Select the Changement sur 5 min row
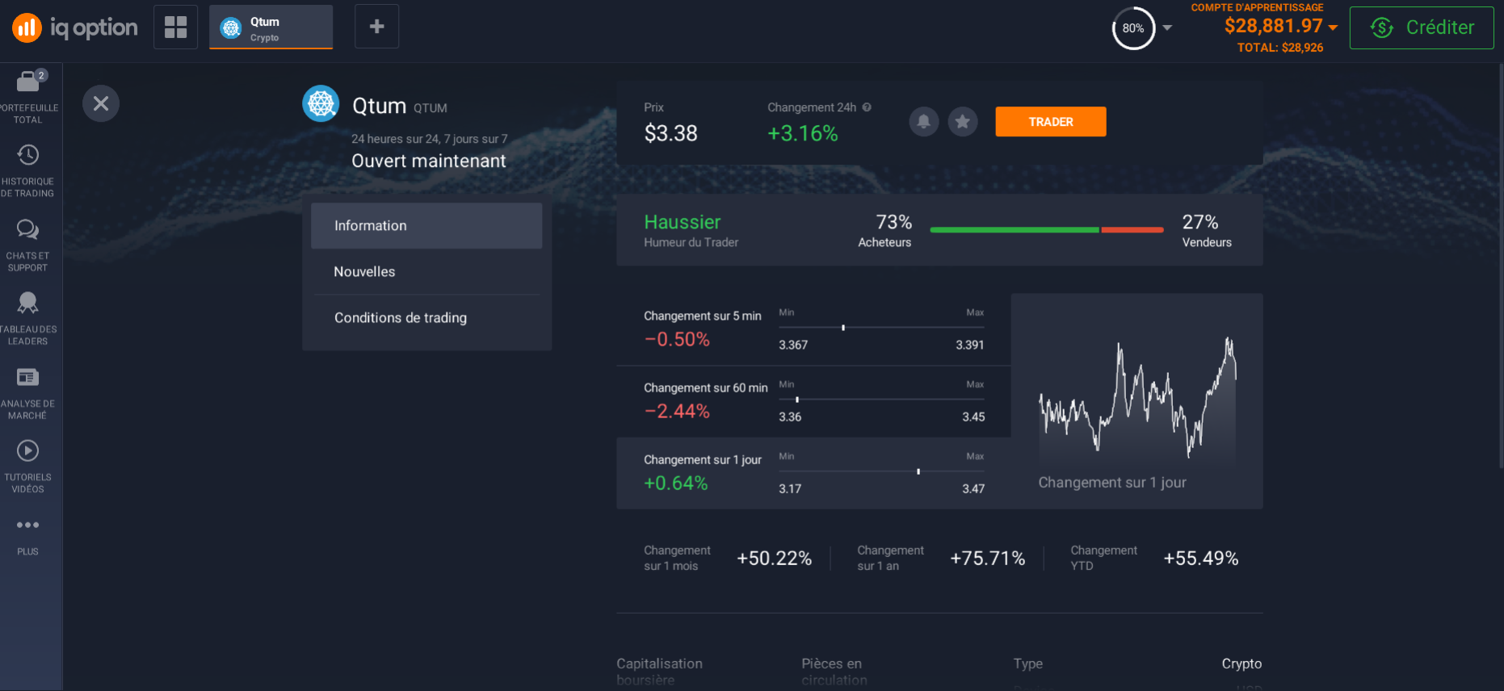 (813, 329)
